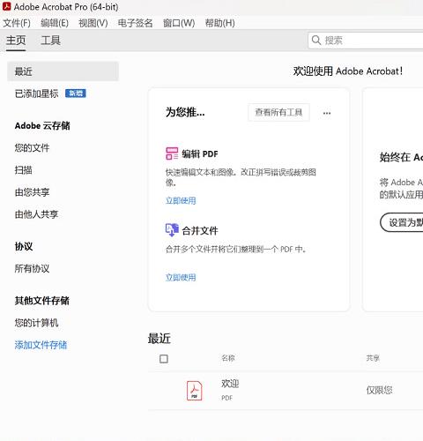Screen dimensions: 423x441
Task: Open 所有协议 in the sidebar
Action: point(33,268)
